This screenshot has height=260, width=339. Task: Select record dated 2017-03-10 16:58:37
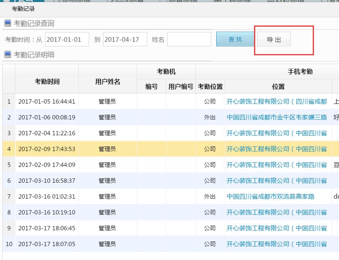47,181
